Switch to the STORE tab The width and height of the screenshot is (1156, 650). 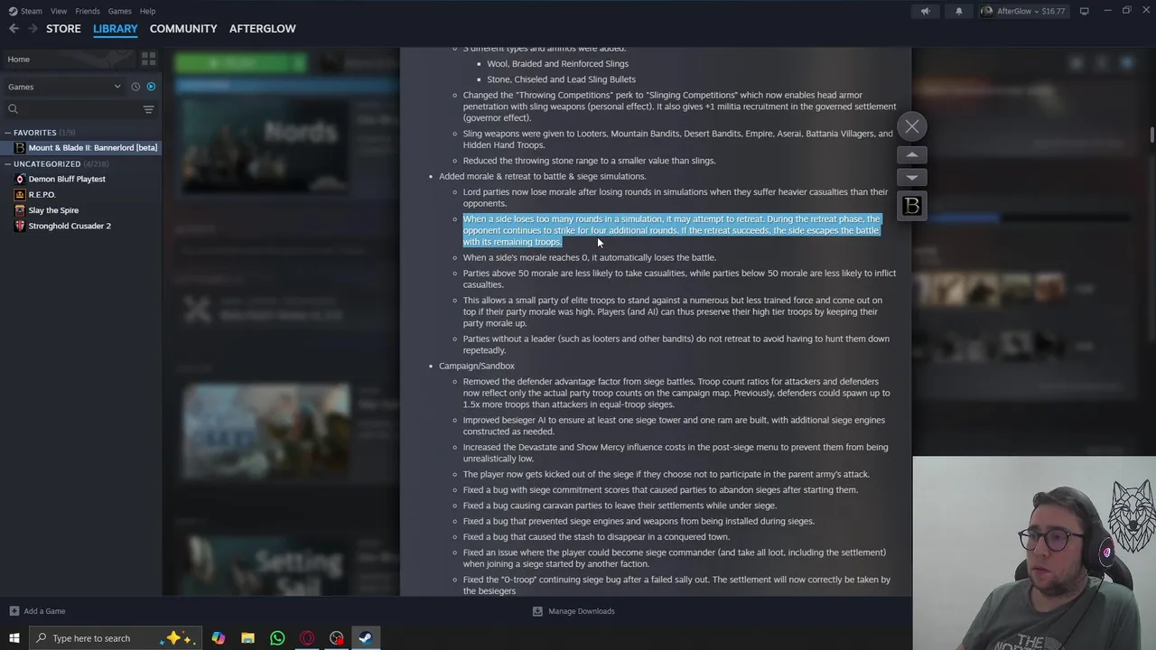click(63, 29)
